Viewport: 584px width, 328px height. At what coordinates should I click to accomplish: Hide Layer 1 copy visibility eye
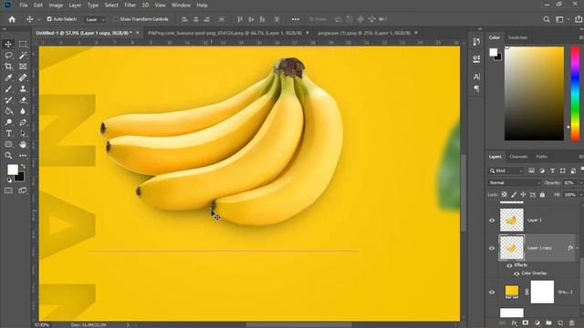pyautogui.click(x=492, y=248)
